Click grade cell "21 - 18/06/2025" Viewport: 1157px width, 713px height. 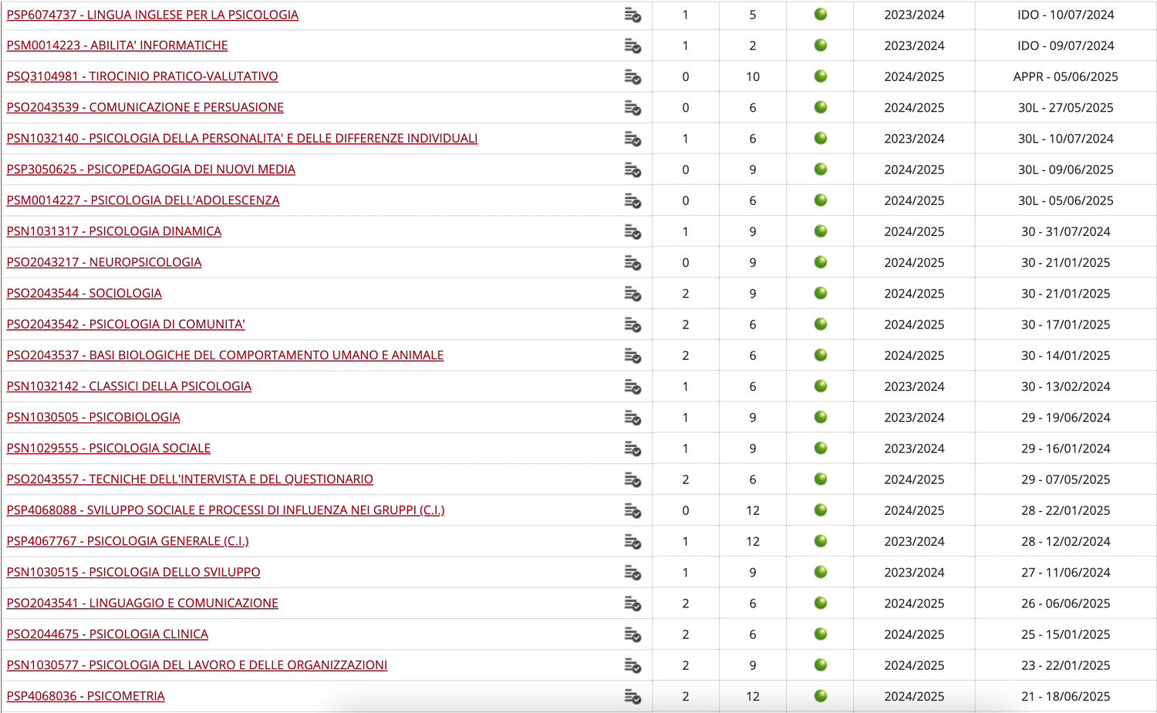pos(1066,697)
